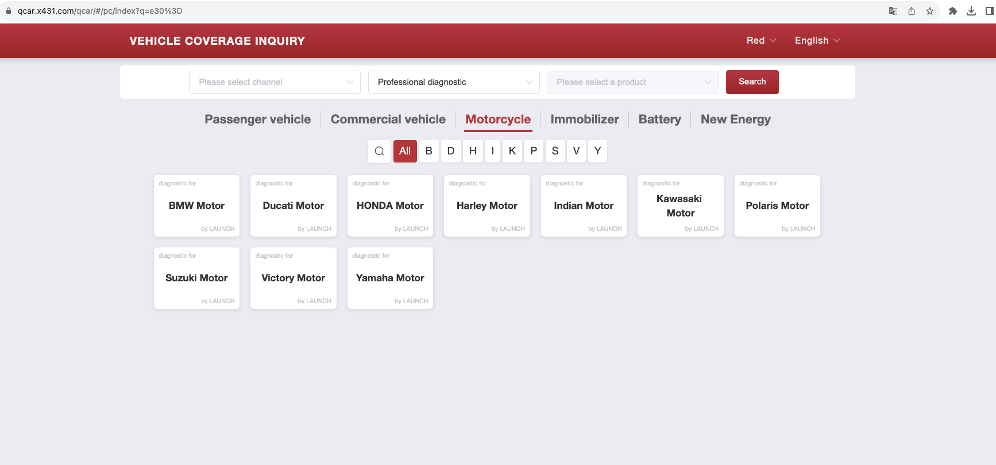Screen dimensions: 996x465
Task: Open the Polaris Motor card
Action: click(777, 206)
